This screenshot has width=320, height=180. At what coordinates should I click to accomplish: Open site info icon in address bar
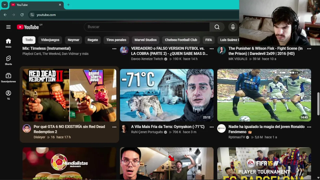click(32, 15)
